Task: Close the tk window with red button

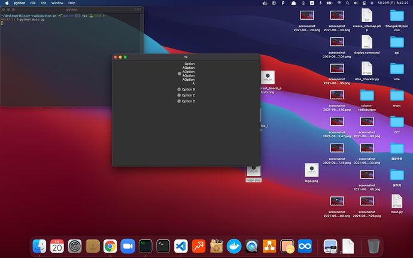Action: coord(115,57)
